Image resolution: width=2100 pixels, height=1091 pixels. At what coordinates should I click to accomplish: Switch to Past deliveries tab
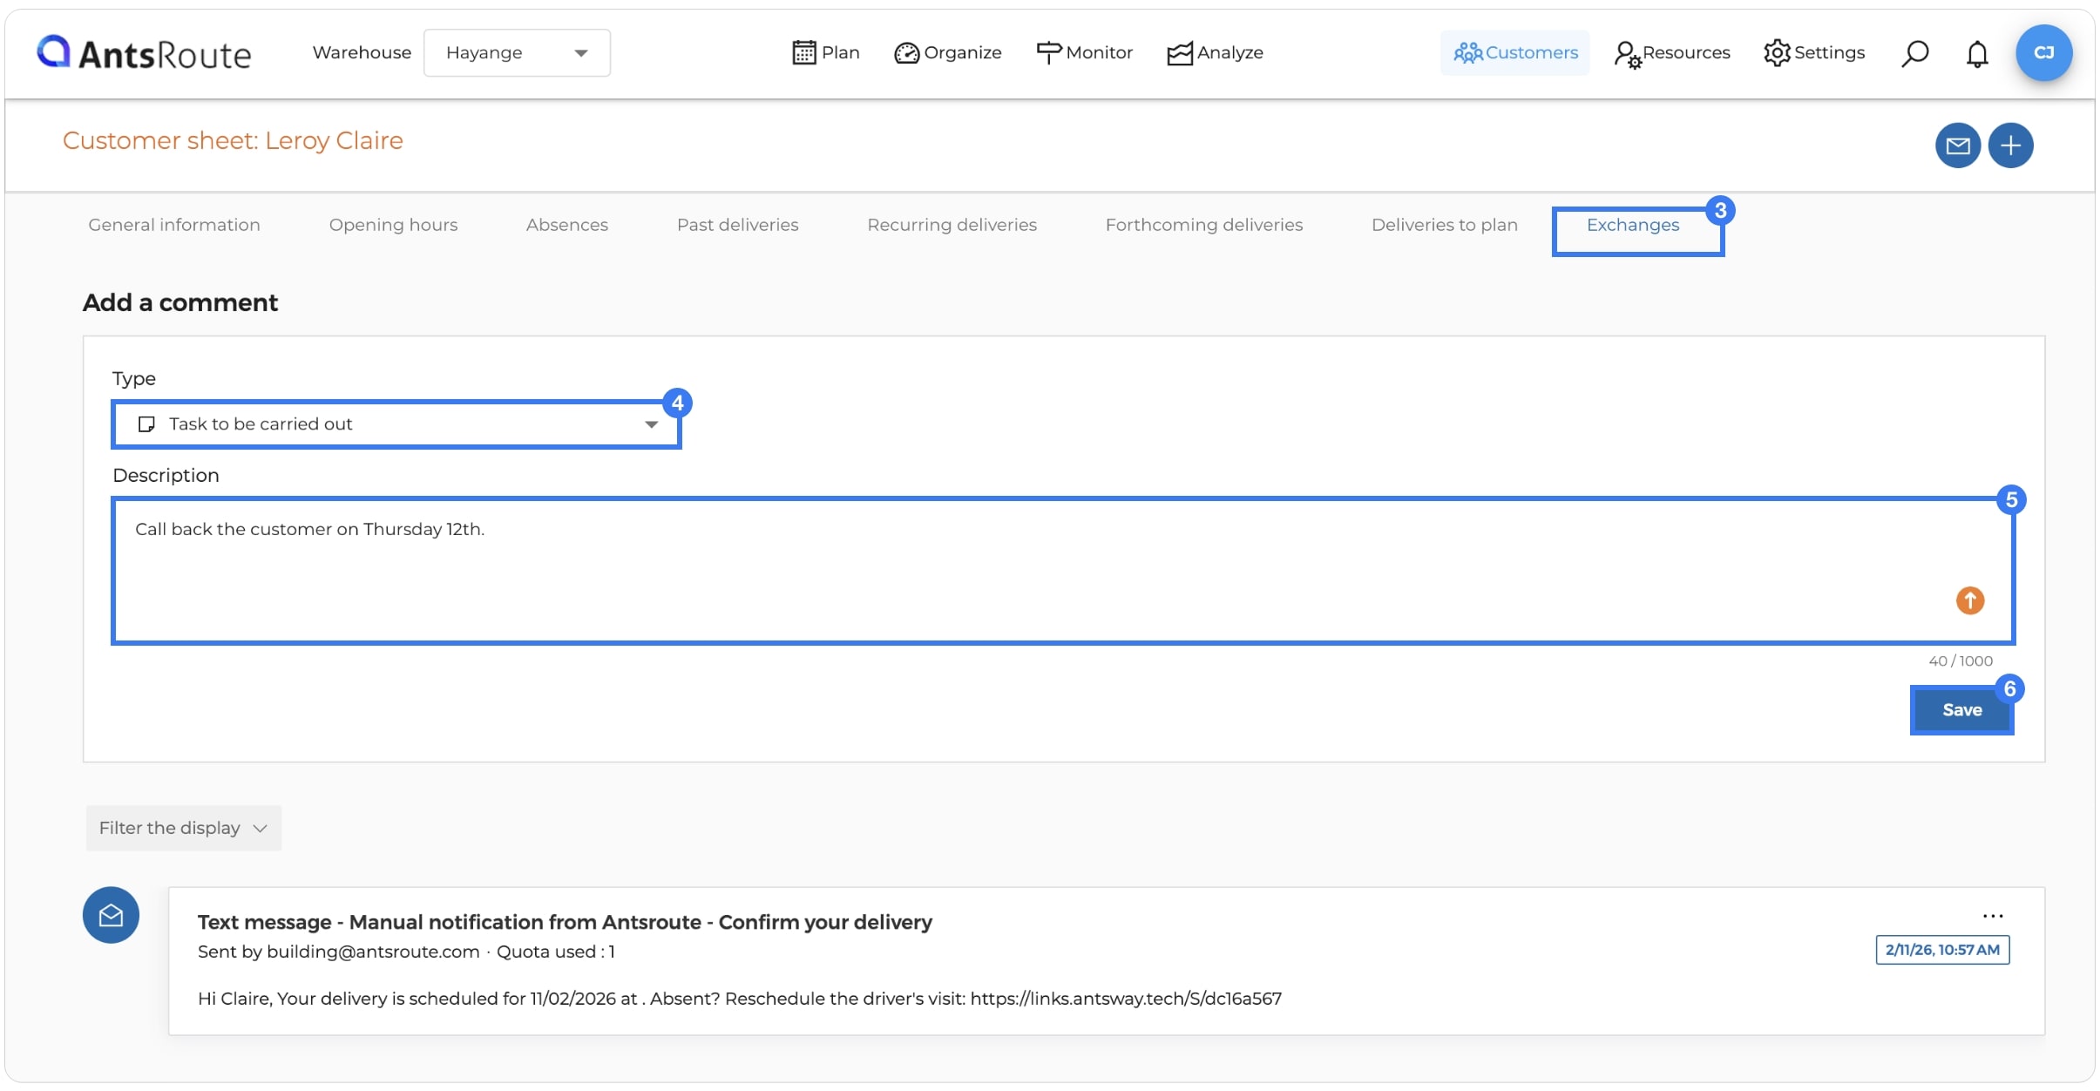click(738, 225)
